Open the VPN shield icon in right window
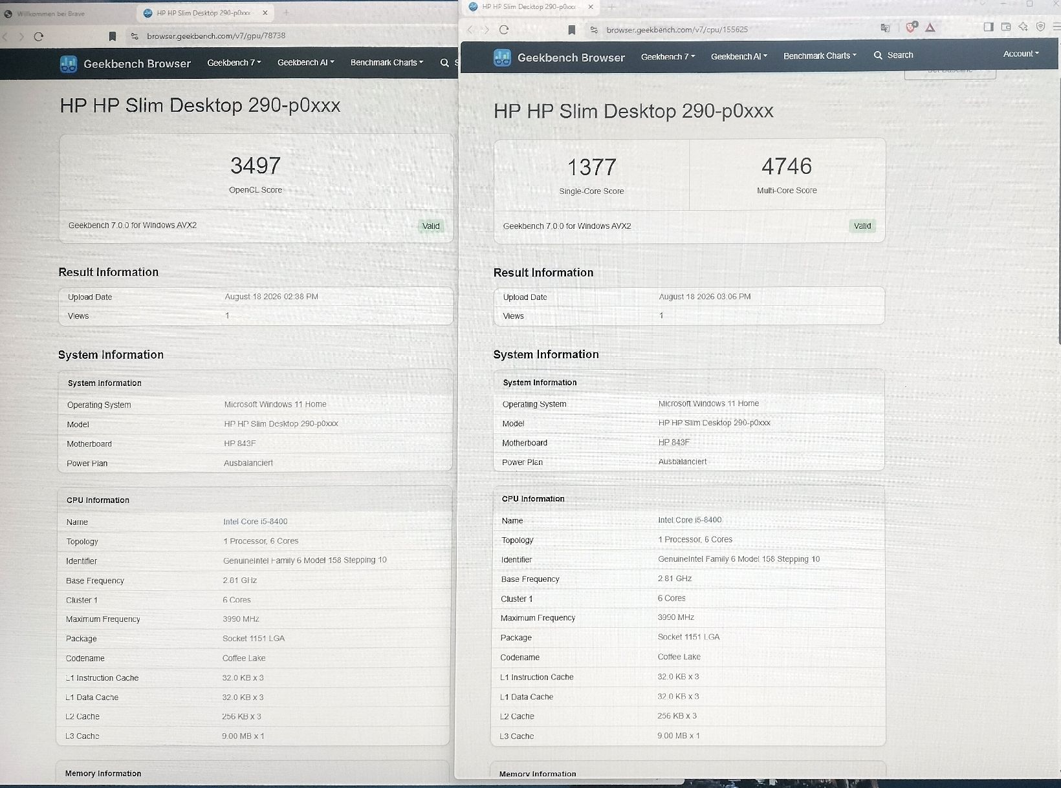This screenshot has height=788, width=1061. tap(1040, 27)
